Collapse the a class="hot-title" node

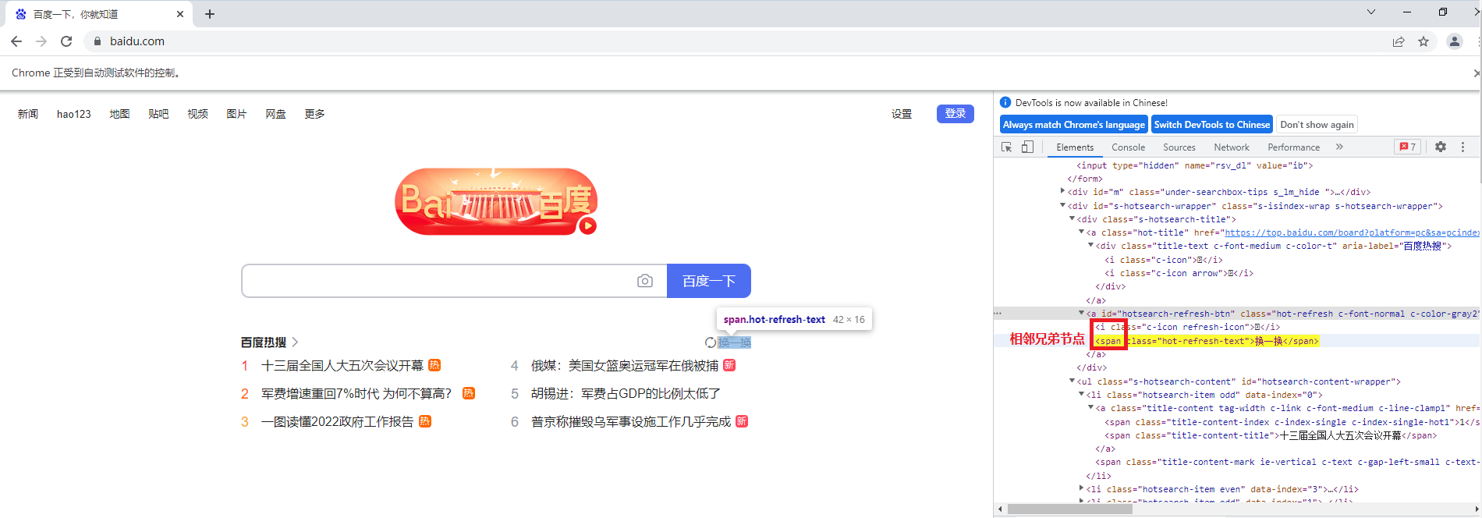click(x=1081, y=232)
